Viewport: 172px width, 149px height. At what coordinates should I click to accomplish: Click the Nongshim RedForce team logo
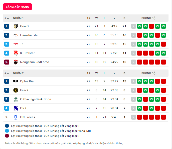(16, 62)
